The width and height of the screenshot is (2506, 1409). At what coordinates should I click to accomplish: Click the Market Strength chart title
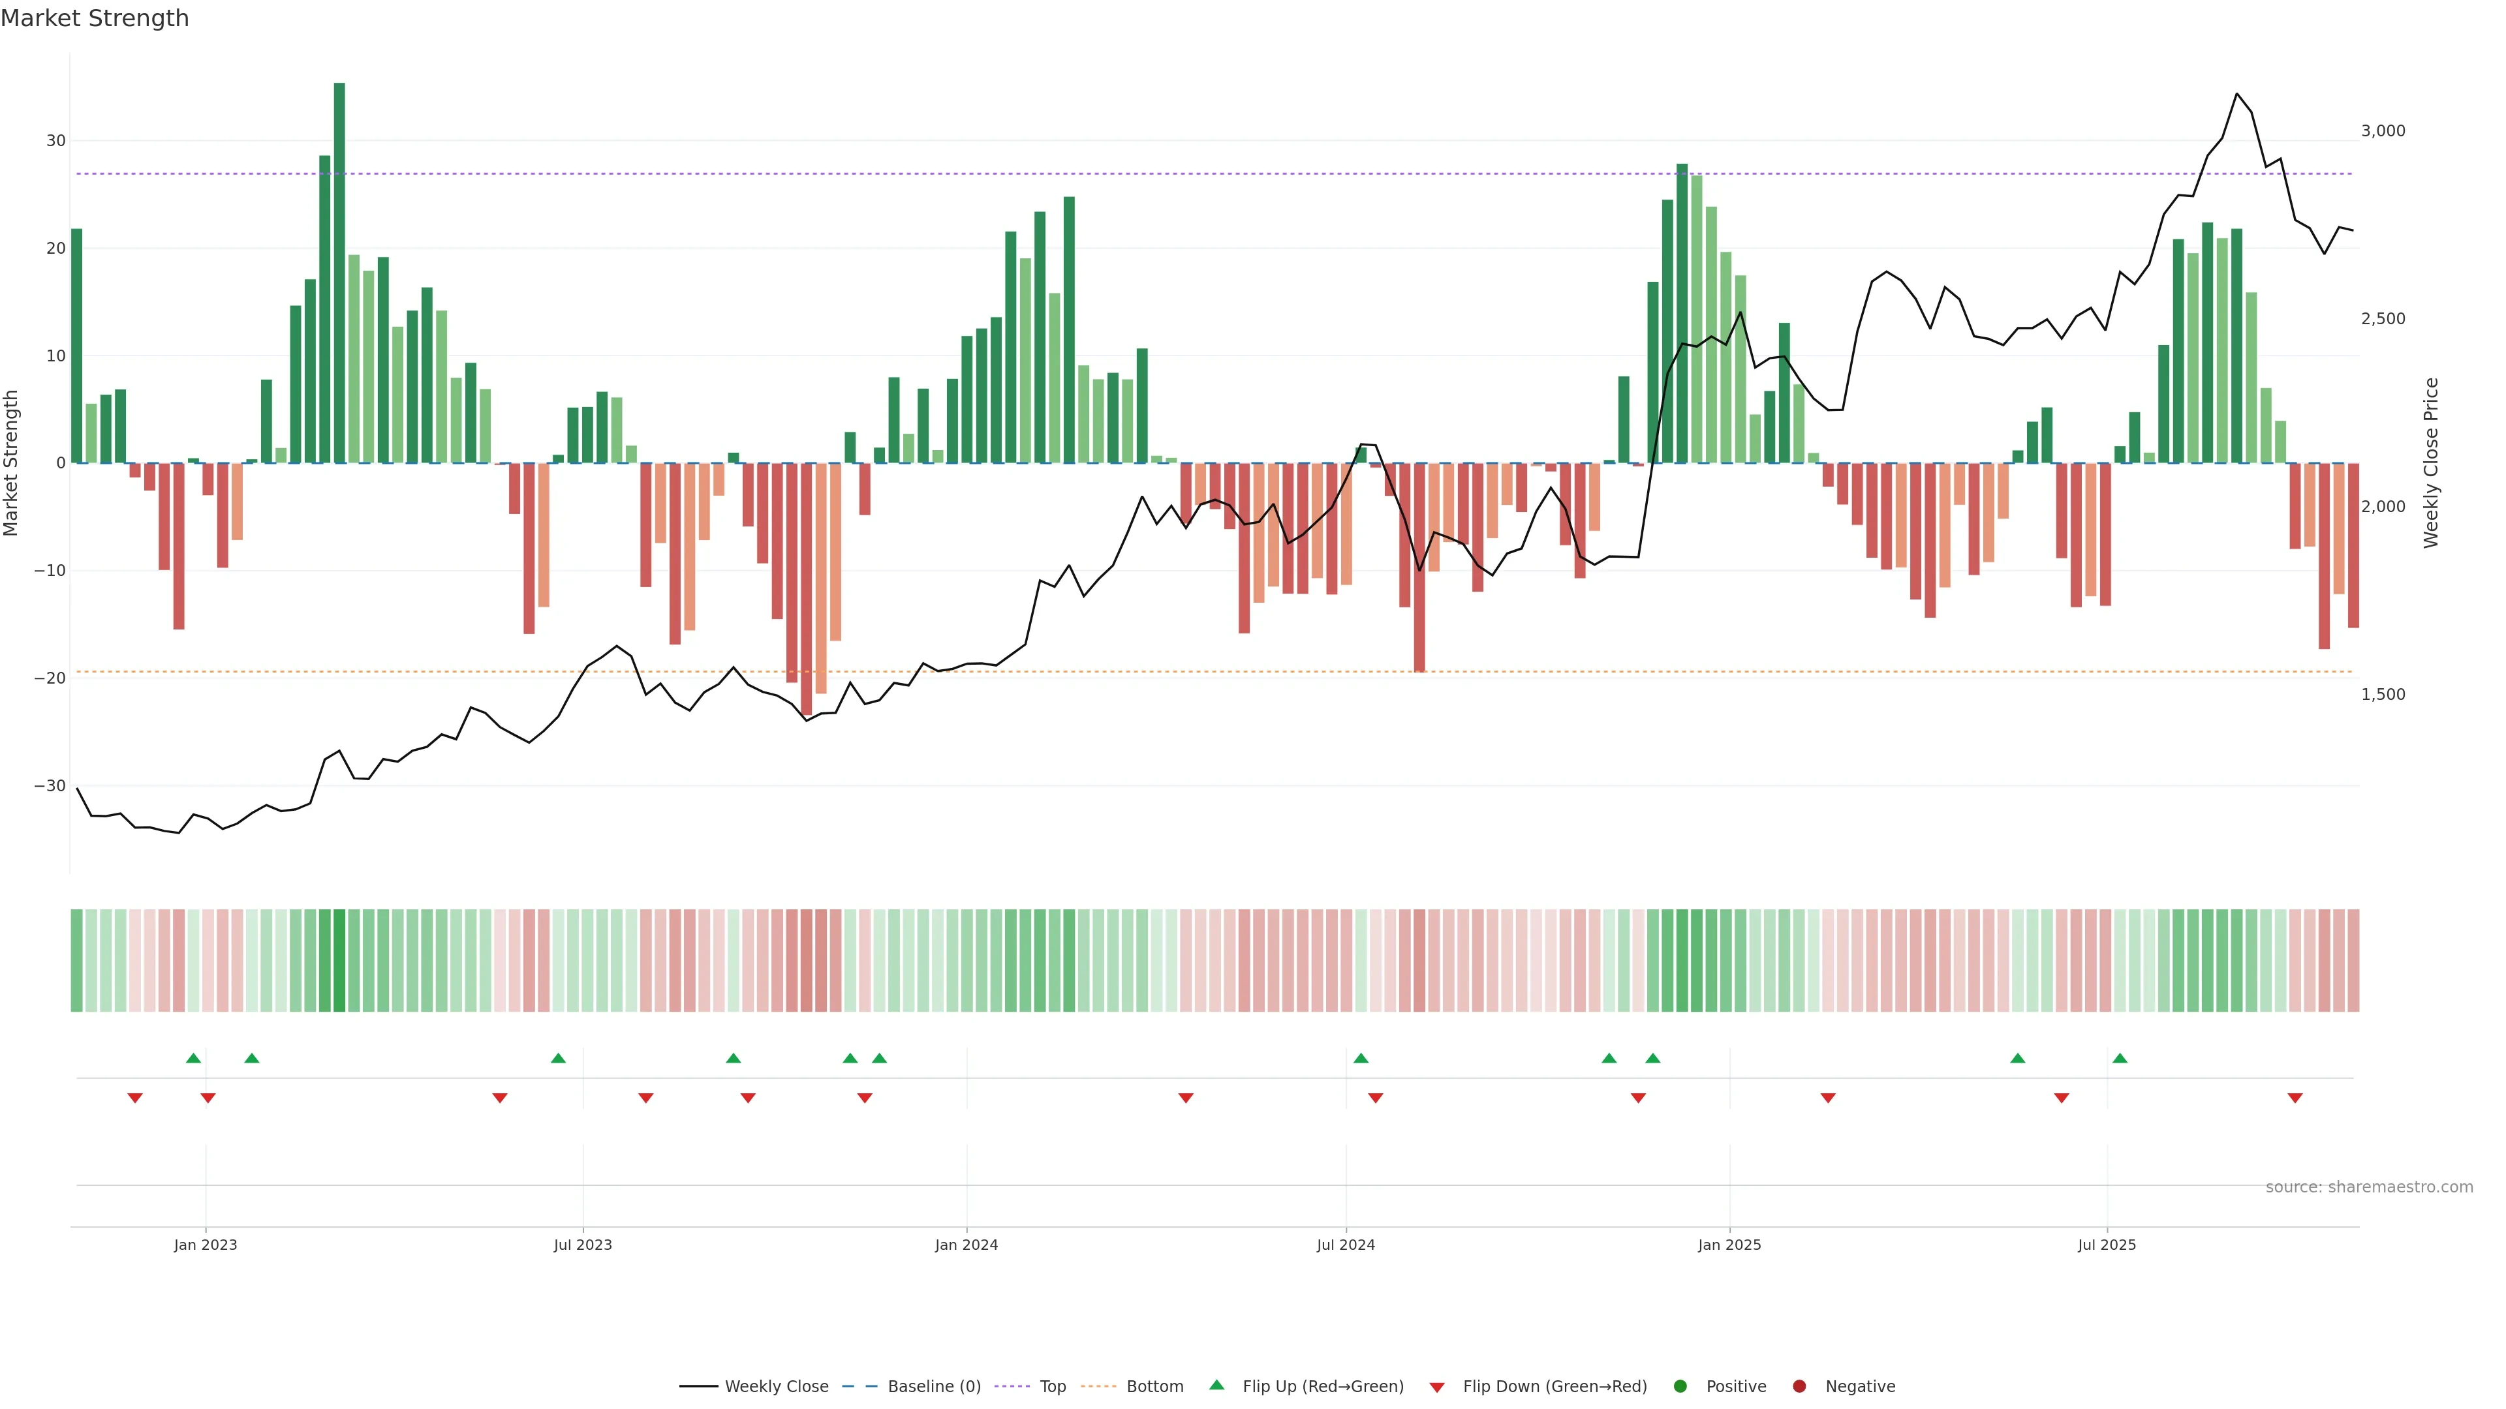[95, 18]
